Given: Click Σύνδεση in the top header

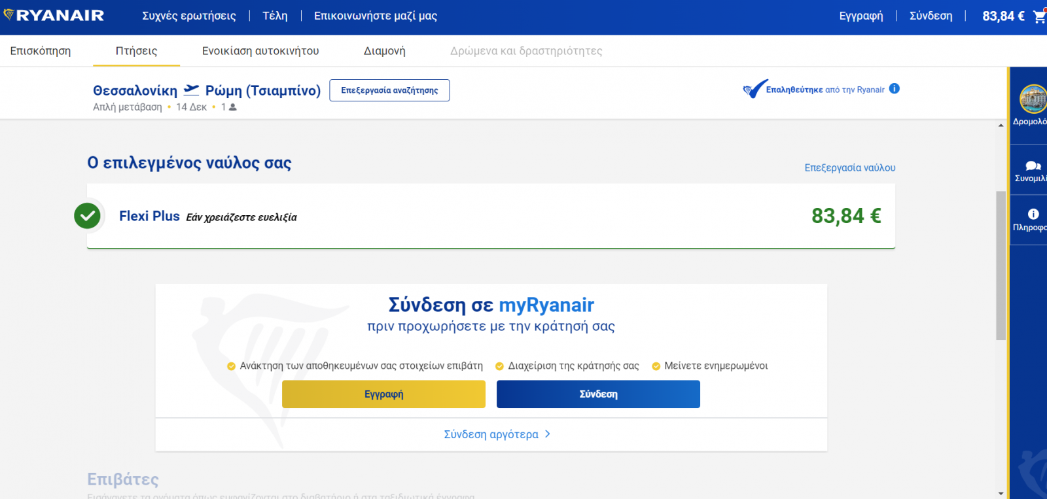Looking at the screenshot, I should click(x=931, y=16).
